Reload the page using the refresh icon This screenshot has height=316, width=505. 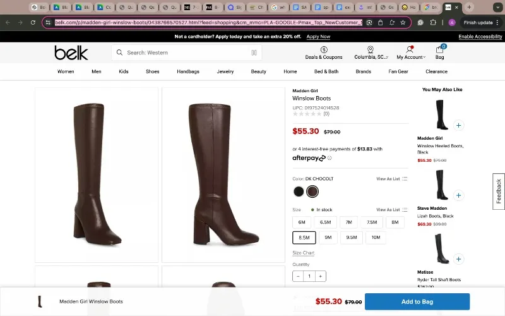33,23
